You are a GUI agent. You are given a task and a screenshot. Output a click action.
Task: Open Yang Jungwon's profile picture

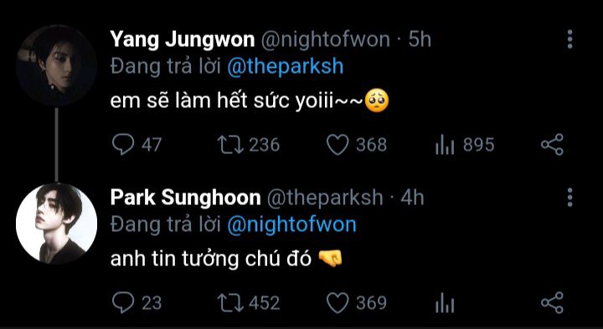(57, 66)
